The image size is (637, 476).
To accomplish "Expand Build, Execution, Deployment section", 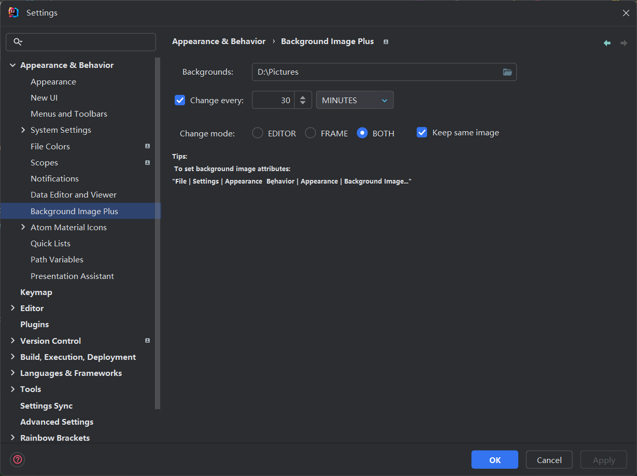I will point(13,357).
